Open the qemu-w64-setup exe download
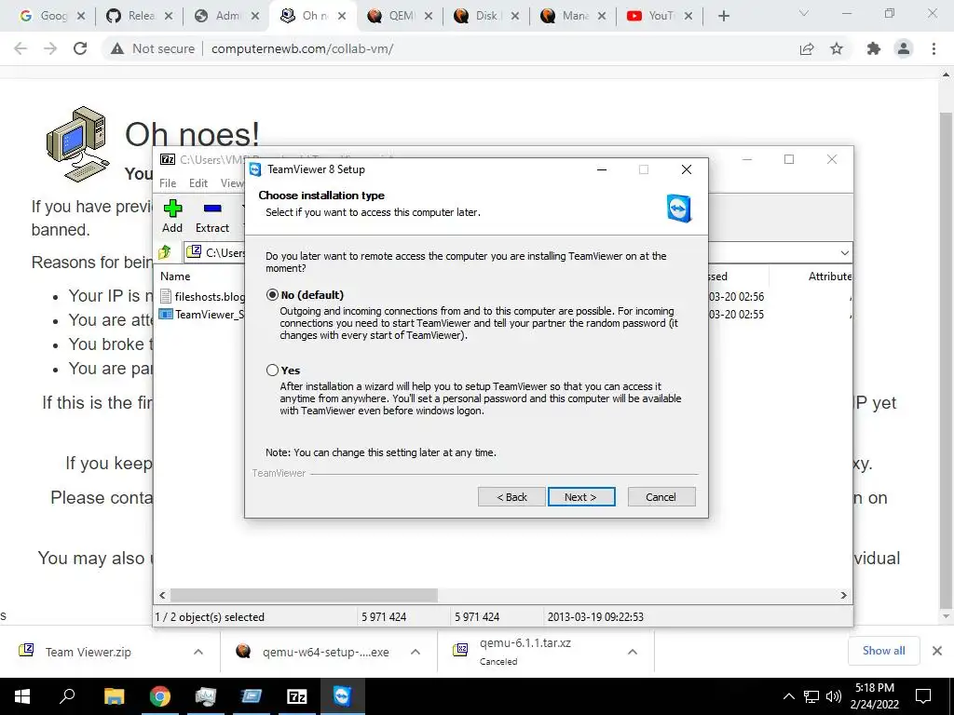Viewport: 954px width, 715px height. (x=325, y=652)
